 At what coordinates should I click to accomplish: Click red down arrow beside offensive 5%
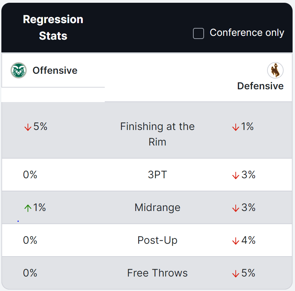[28, 127]
